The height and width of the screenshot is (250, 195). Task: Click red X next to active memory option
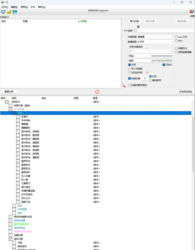click(147, 73)
